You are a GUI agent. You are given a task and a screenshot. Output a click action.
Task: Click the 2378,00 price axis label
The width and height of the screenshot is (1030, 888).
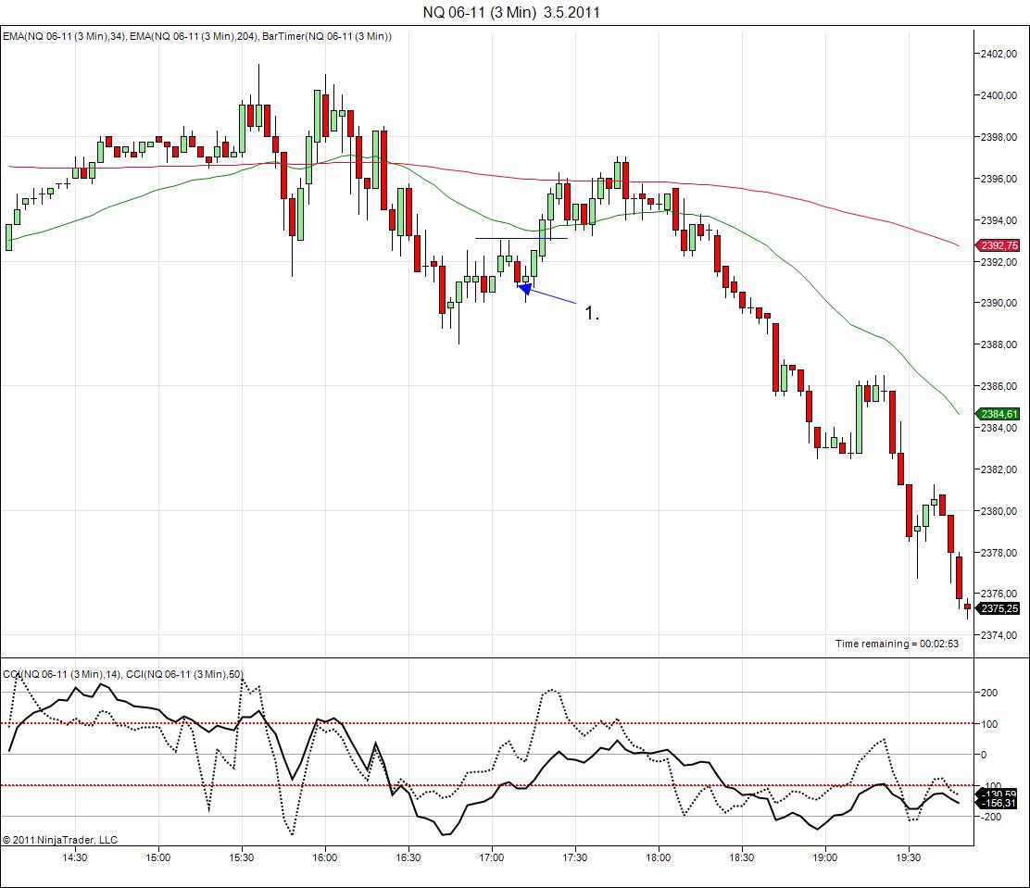click(x=999, y=553)
